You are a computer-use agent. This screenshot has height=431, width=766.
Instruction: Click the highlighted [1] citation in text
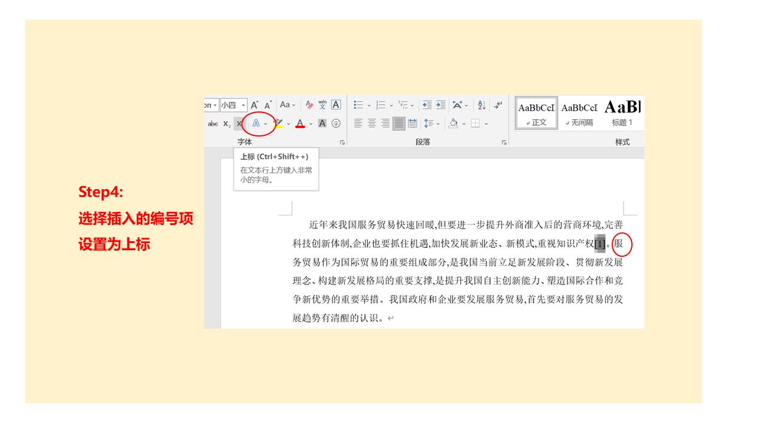click(600, 244)
